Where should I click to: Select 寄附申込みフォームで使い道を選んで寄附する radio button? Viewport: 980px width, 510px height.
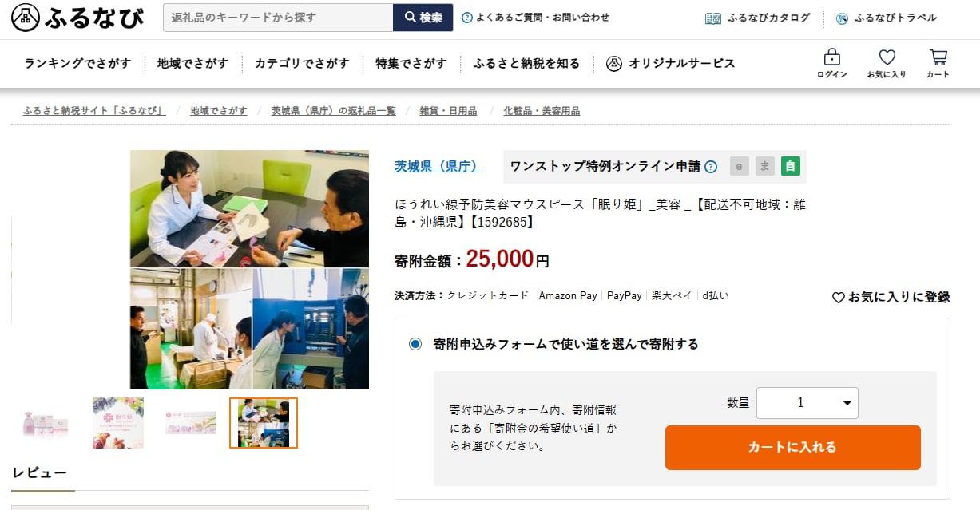coord(415,344)
